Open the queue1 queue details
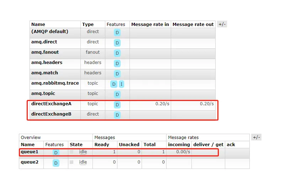 [30, 152]
